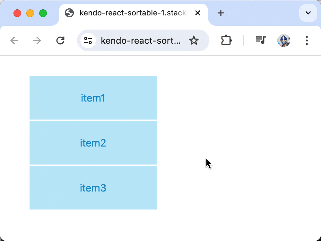The height and width of the screenshot is (241, 321).
Task: Open the Extensions puzzle icon
Action: click(x=226, y=40)
